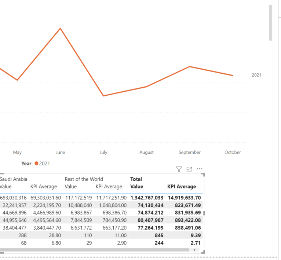The width and height of the screenshot is (281, 260).
Task: Select the 2021 legend label text
Action: [x=44, y=164]
